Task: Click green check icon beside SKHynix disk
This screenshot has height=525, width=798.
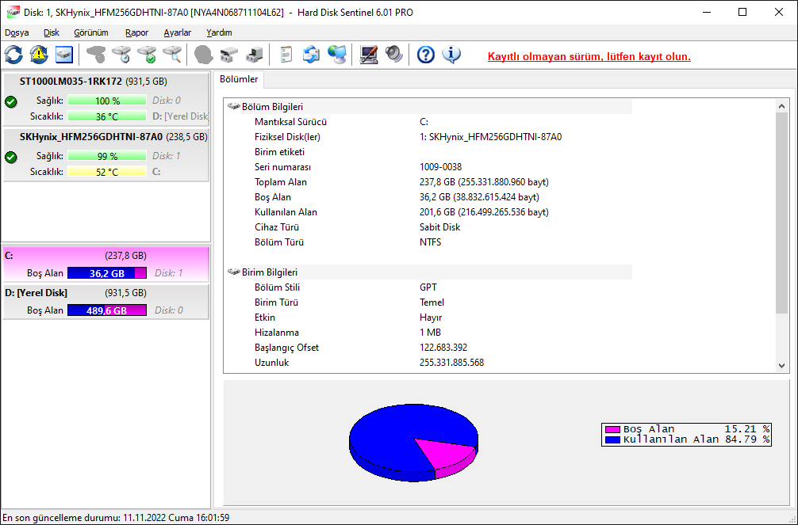Action: [x=10, y=157]
